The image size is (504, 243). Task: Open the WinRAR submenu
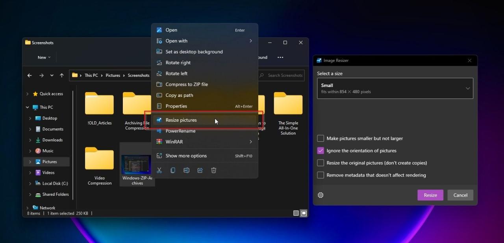[x=205, y=142]
